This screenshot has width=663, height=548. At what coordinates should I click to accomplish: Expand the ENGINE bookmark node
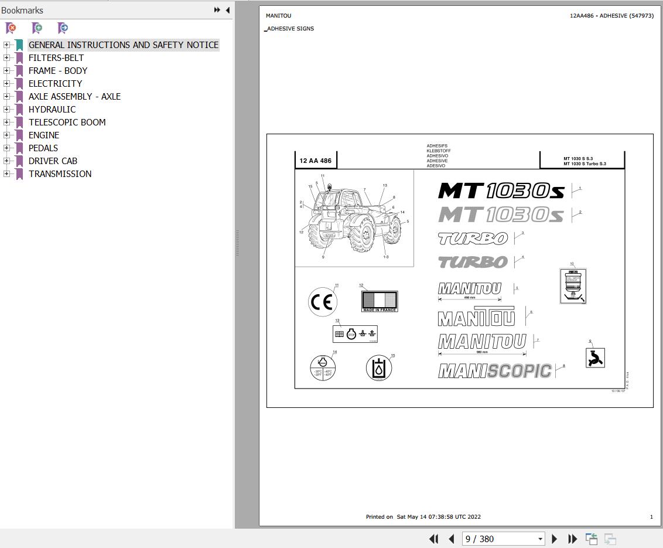click(6, 135)
